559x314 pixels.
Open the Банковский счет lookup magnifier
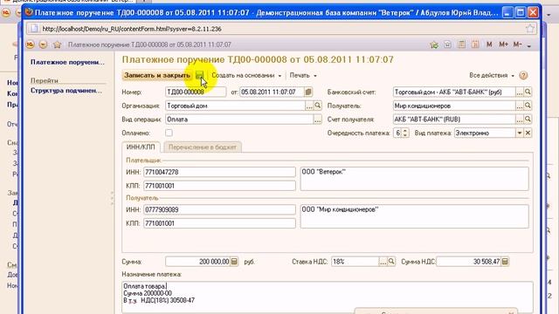(x=528, y=92)
